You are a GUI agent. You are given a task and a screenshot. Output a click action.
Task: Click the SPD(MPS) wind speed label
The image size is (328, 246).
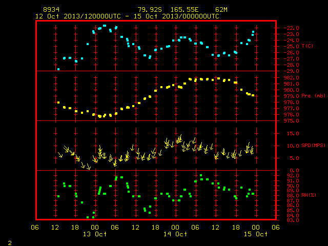pyautogui.click(x=313, y=145)
